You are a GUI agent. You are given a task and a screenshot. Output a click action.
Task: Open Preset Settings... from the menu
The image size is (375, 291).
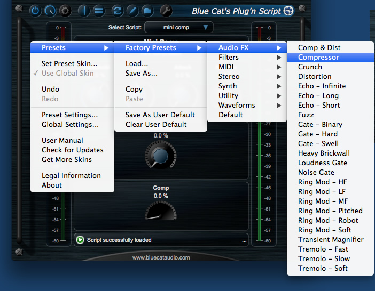pos(72,115)
